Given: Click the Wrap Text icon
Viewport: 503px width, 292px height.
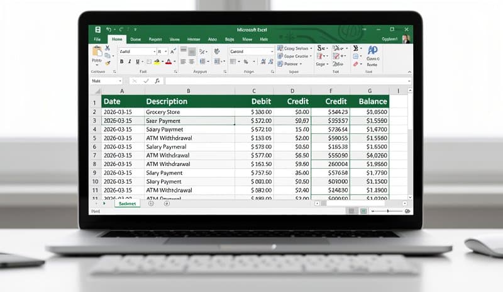Looking at the screenshot, I should tap(217, 51).
